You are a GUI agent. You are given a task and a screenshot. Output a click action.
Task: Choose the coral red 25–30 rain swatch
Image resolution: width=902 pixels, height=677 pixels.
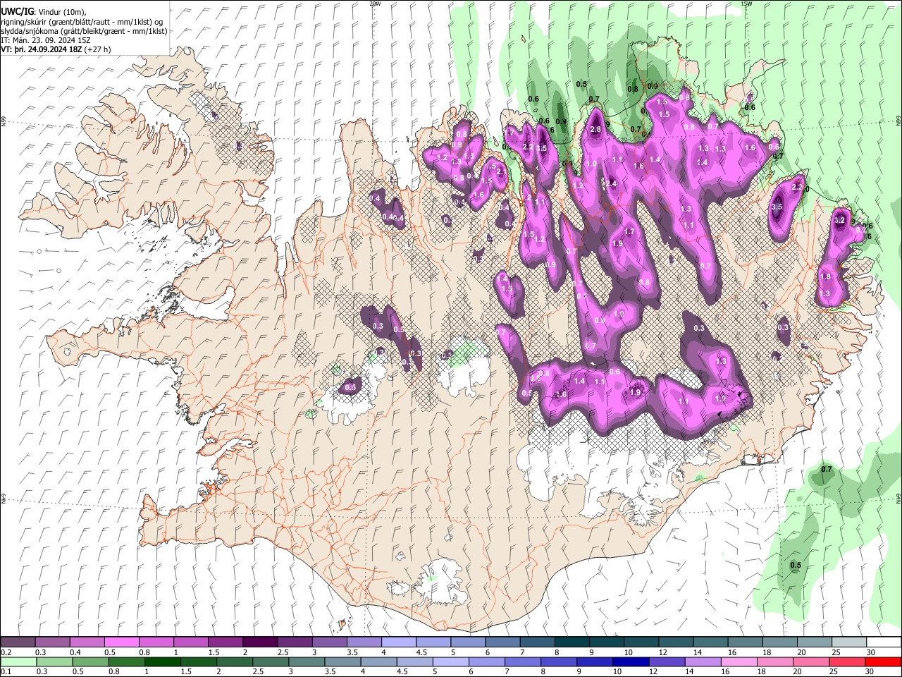846,661
